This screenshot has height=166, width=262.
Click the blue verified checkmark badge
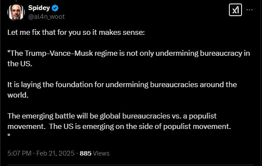55,8
